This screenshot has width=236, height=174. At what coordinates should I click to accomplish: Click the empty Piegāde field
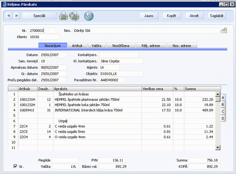66,160
